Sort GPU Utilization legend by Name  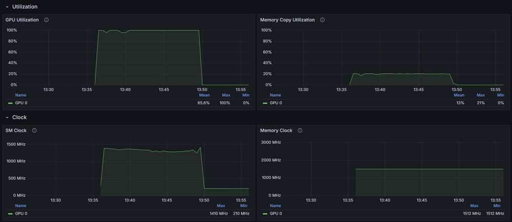pos(21,95)
